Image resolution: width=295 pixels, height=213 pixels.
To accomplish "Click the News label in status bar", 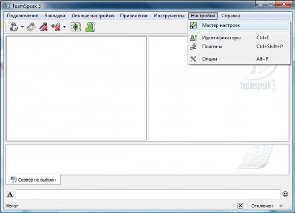I will (x=11, y=206).
